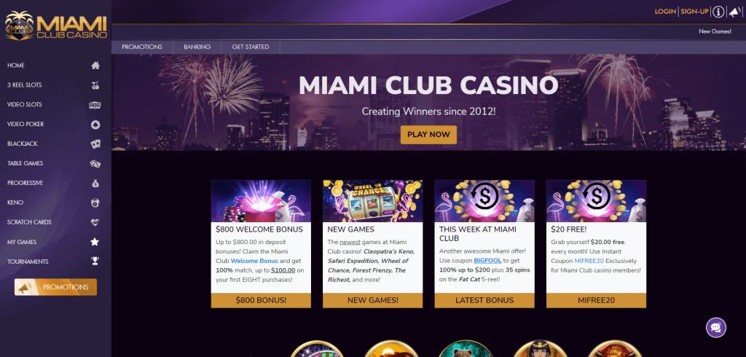Image resolution: width=746 pixels, height=357 pixels.
Task: Follow the BIGFOOL coupon link
Action: click(x=487, y=260)
